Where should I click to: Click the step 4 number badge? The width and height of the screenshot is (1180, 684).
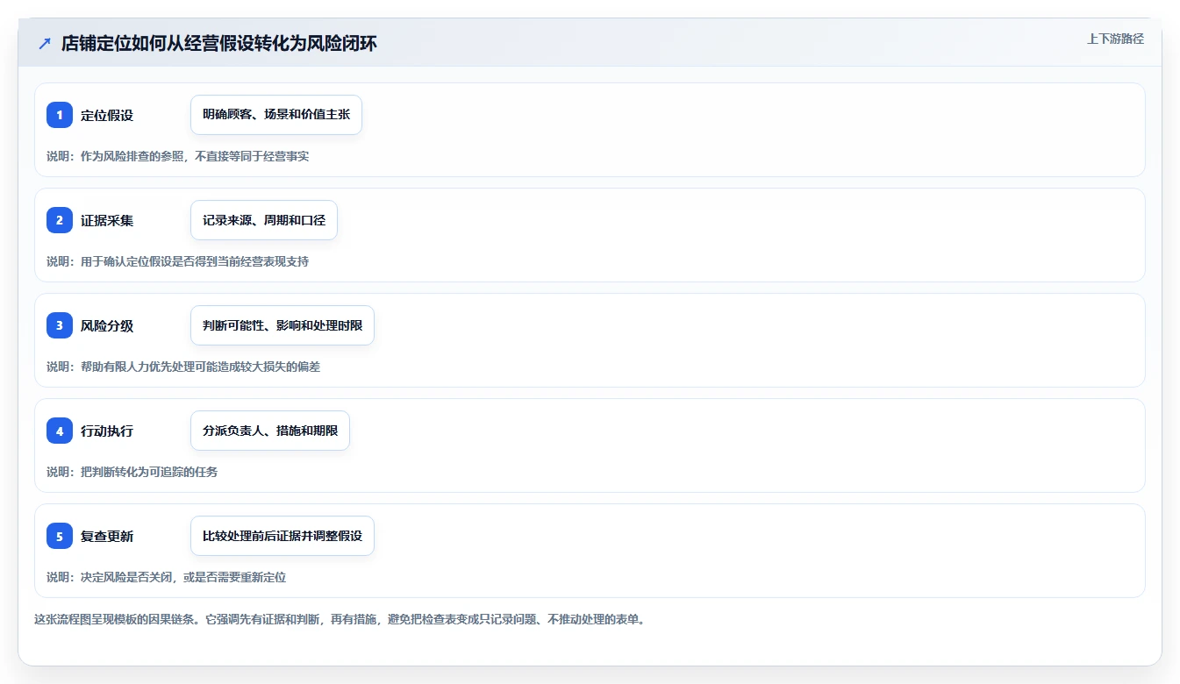click(60, 431)
